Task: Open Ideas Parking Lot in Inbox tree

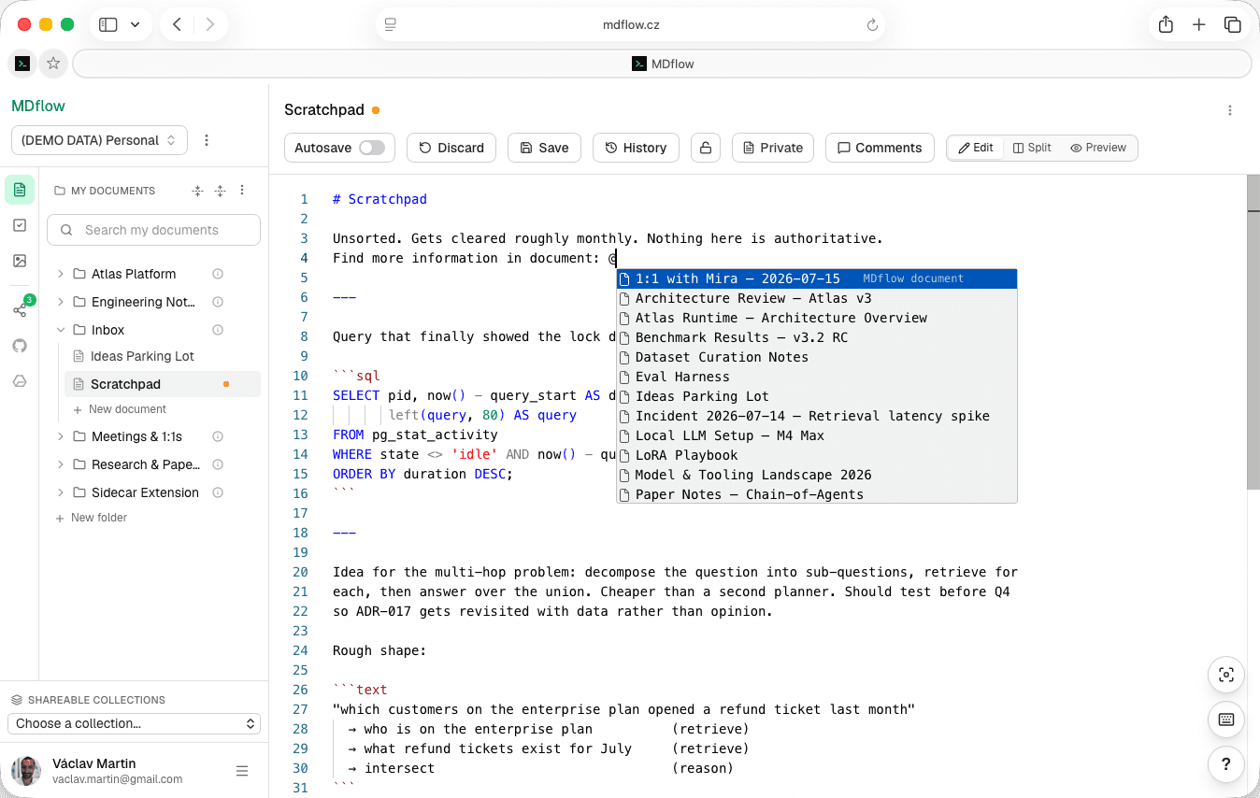Action: click(x=142, y=356)
